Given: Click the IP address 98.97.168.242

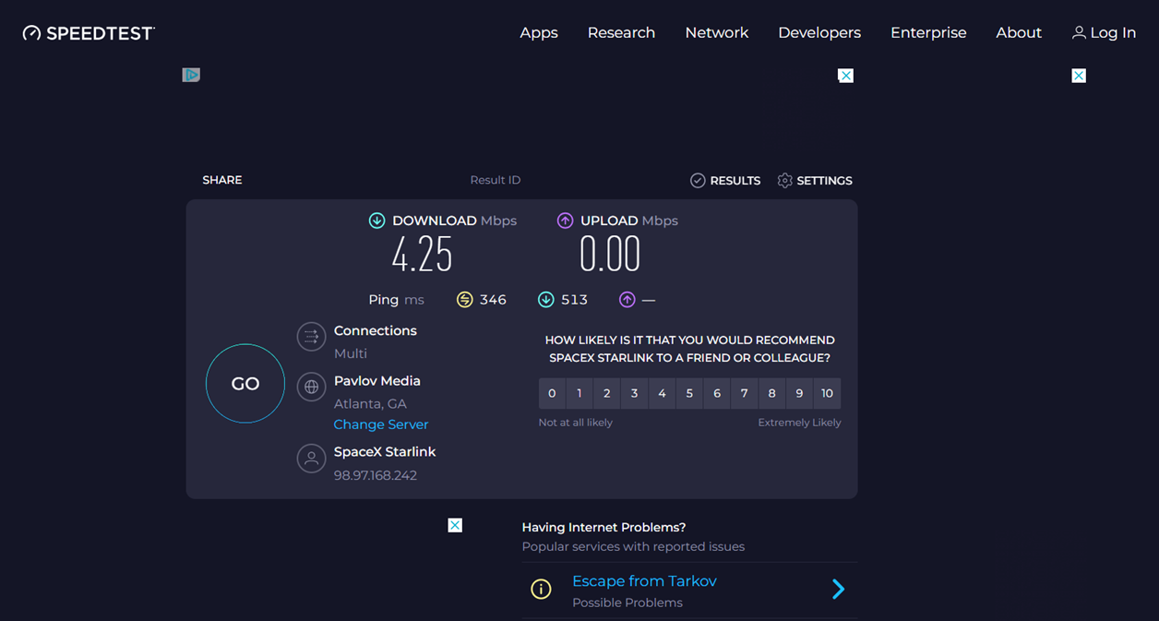Looking at the screenshot, I should point(376,475).
